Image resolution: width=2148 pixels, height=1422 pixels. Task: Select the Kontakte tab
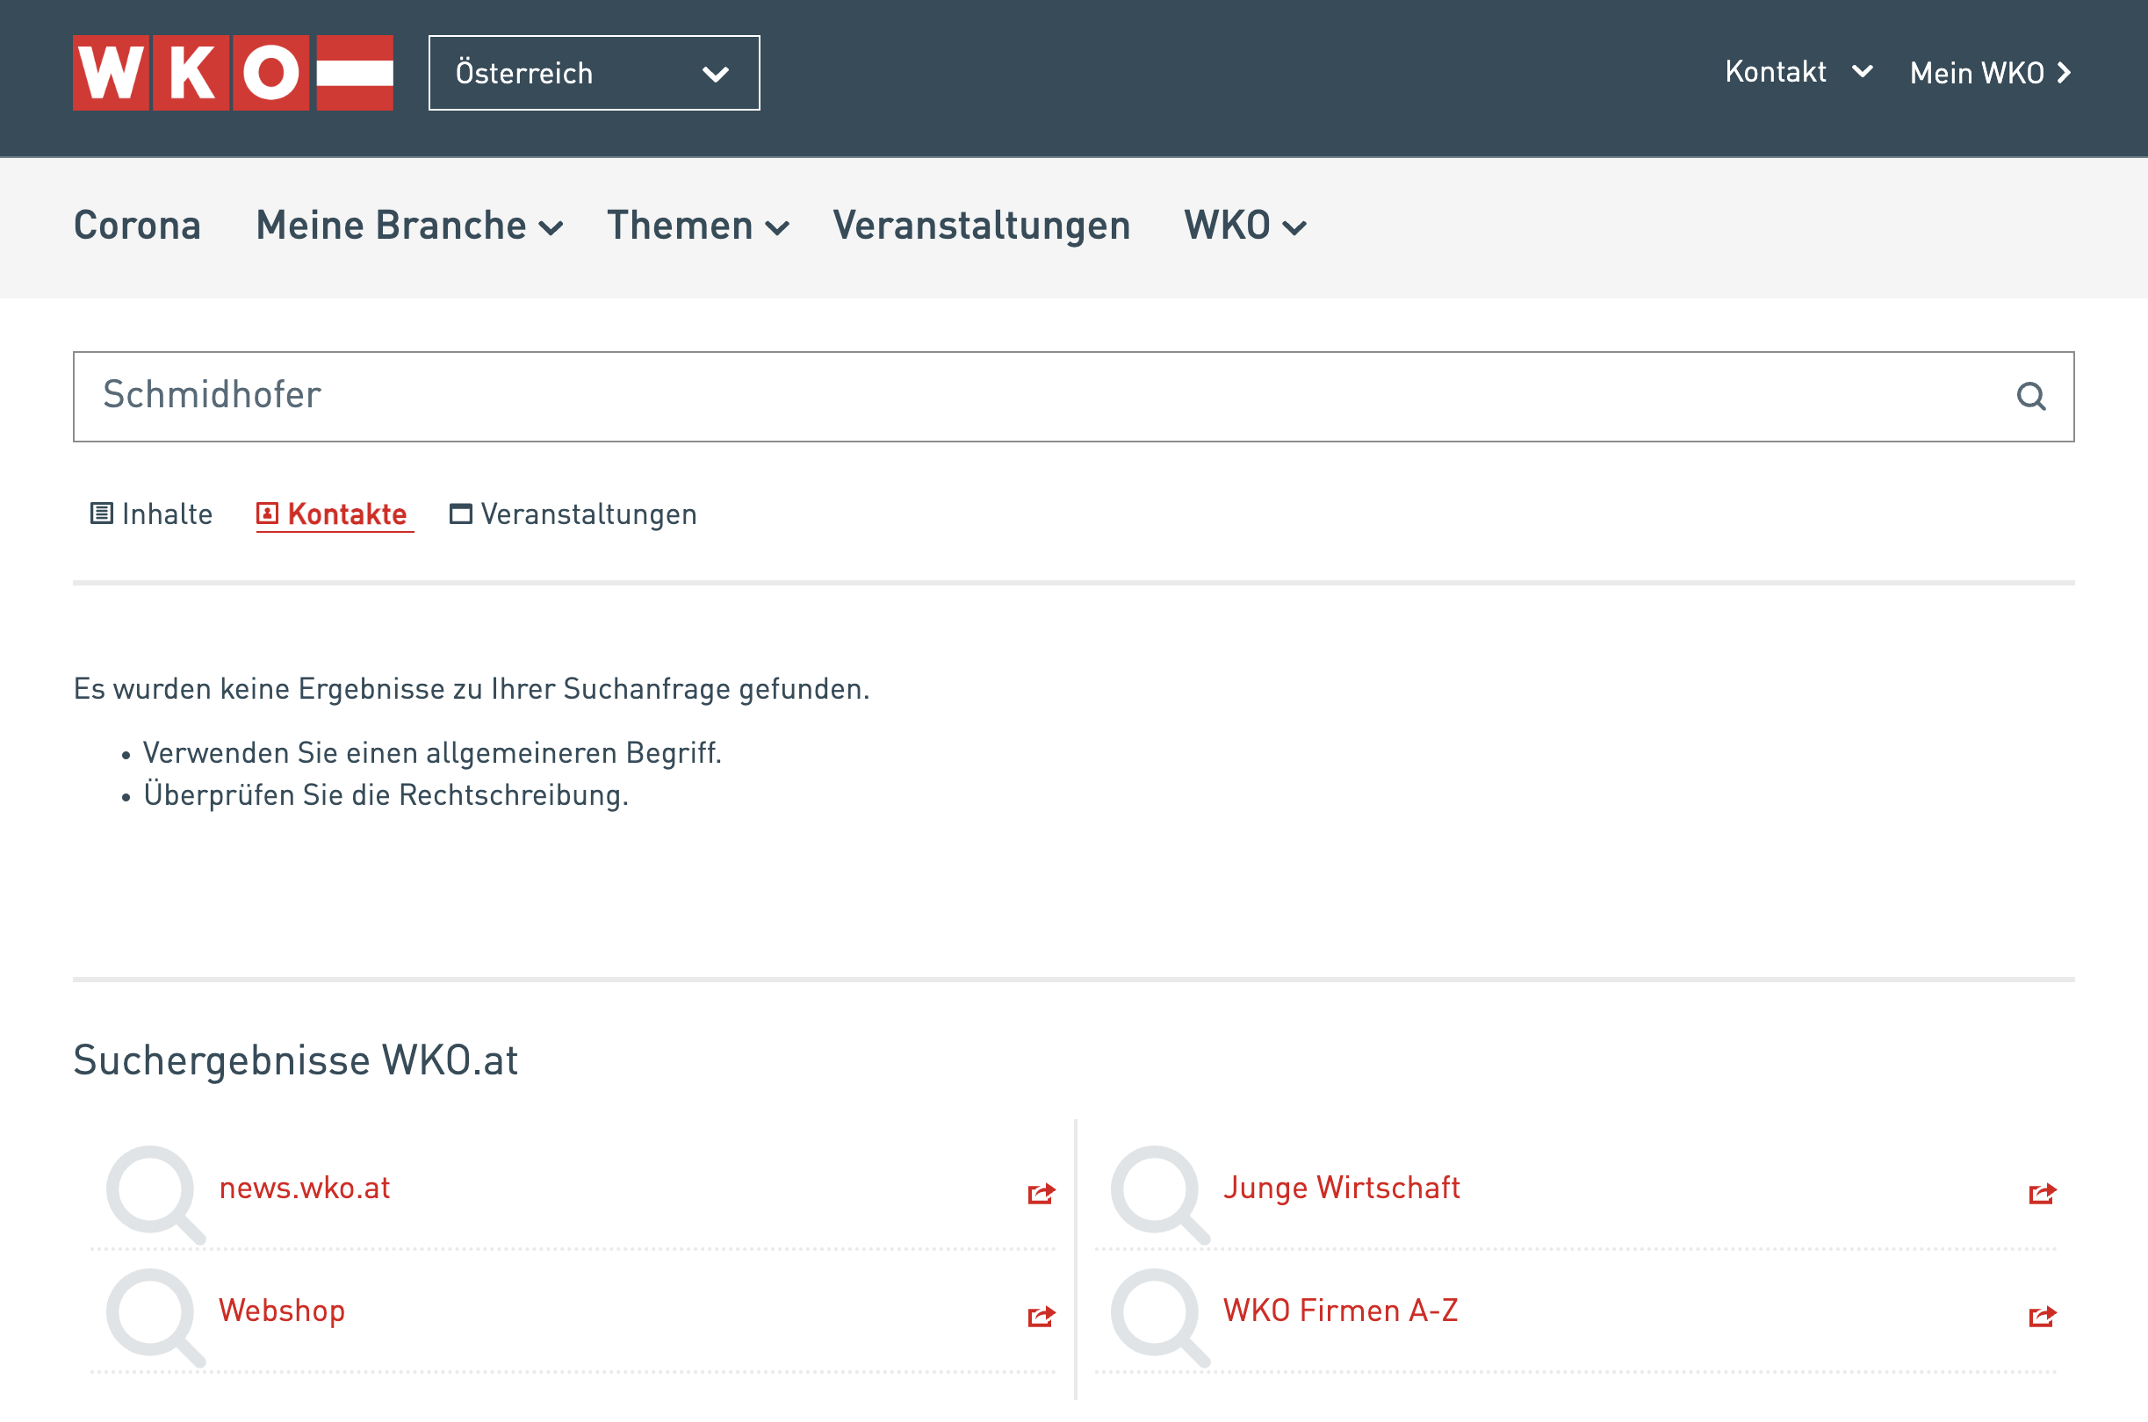click(x=335, y=514)
